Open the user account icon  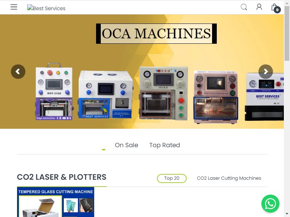point(259,7)
